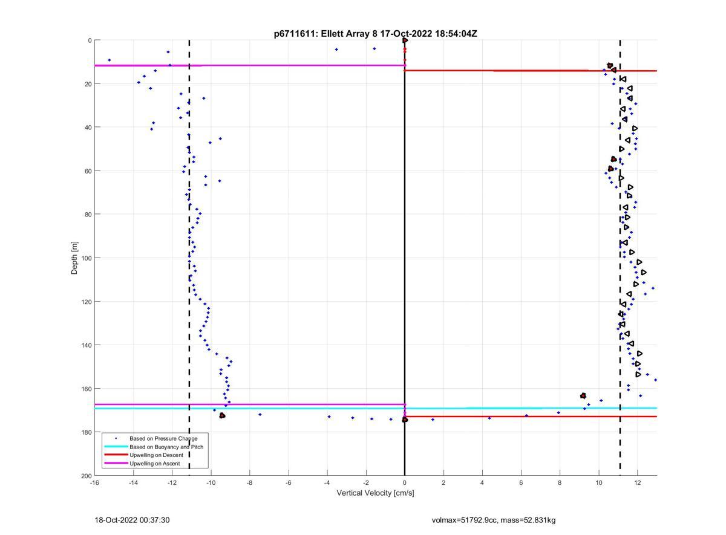726x535 pixels.
Task: Click the magenta line swatch in legend
Action: [x=116, y=463]
